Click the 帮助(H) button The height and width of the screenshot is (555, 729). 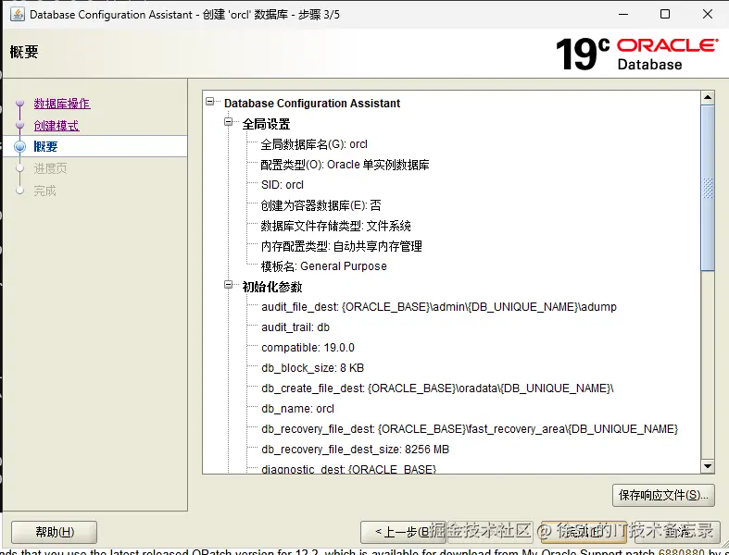[x=55, y=532]
